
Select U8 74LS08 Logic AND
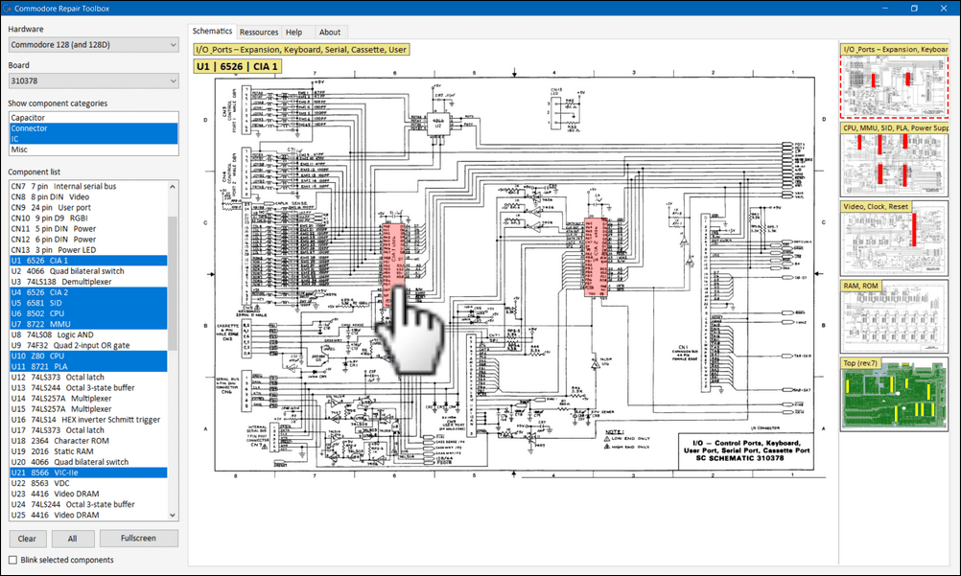pyautogui.click(x=88, y=334)
